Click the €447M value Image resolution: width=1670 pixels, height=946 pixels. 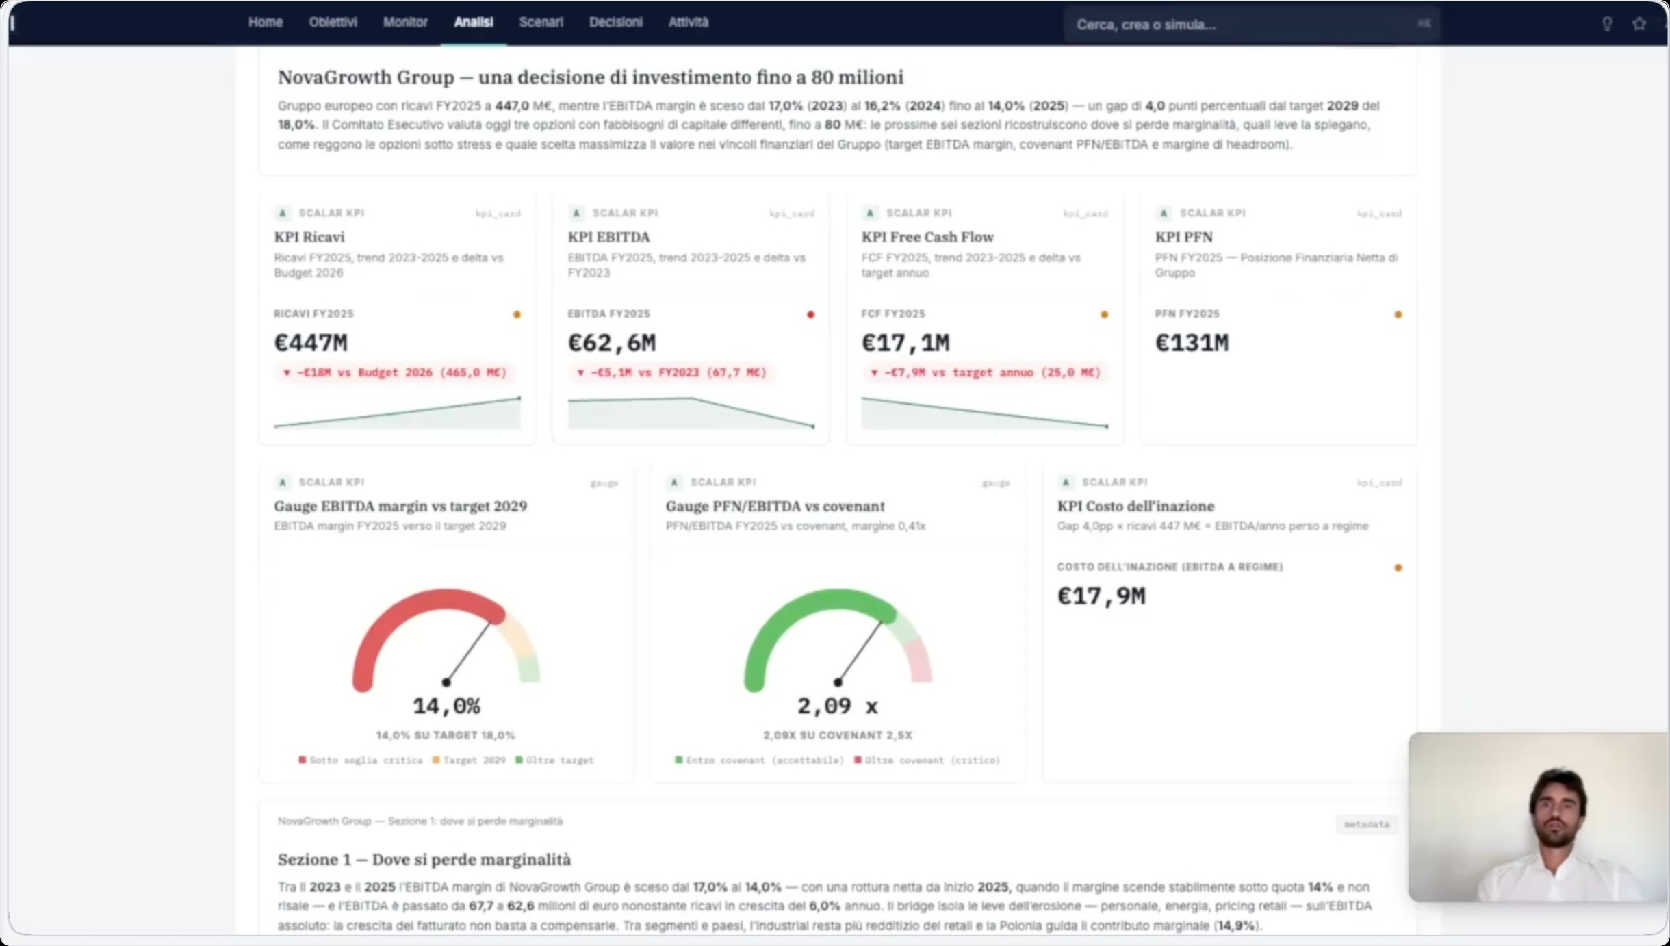[x=311, y=342]
